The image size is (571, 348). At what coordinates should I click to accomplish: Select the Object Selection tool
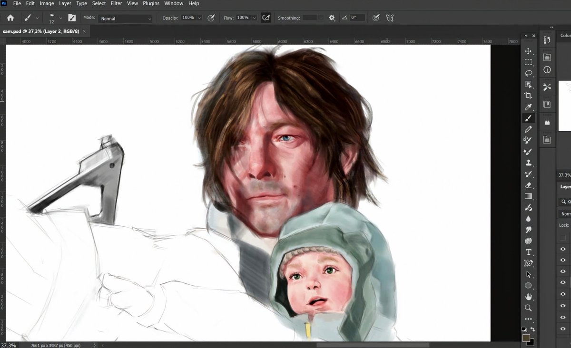coord(528,84)
